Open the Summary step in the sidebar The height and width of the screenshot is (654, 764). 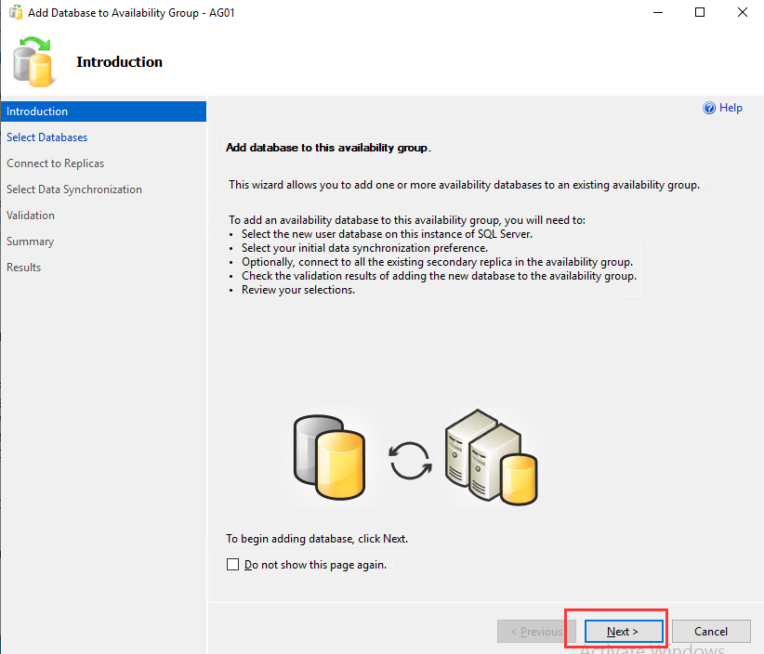point(31,242)
